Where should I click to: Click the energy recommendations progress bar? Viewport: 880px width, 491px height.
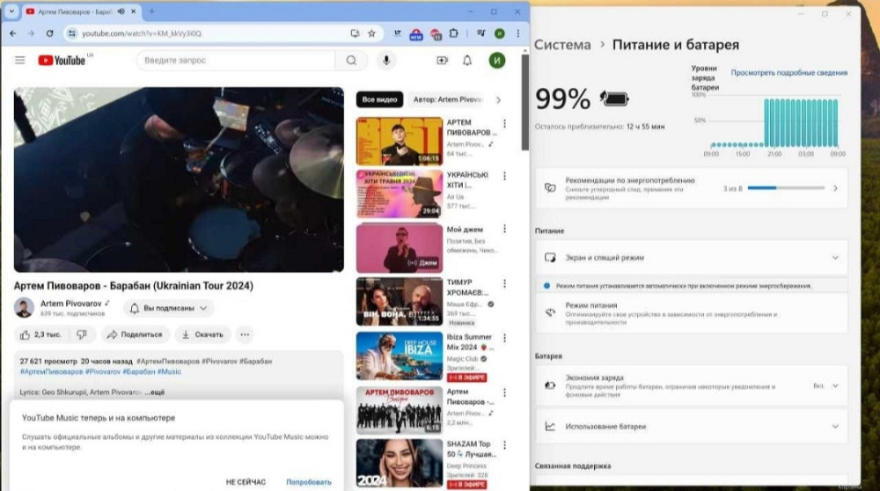click(x=786, y=187)
